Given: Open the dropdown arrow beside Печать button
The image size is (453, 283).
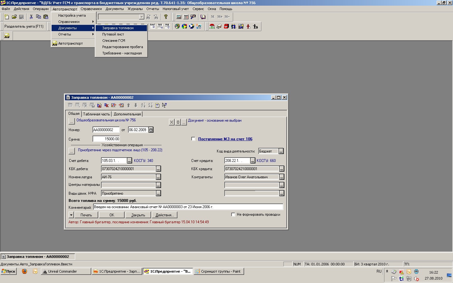Looking at the screenshot, I should 71,215.
